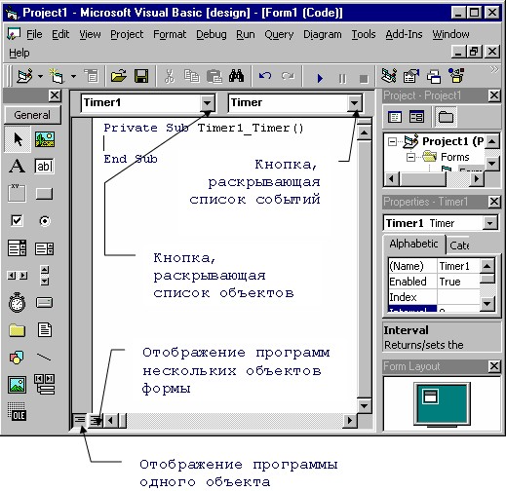Open the File menu
Screen dimensions: 506x491
(34, 34)
